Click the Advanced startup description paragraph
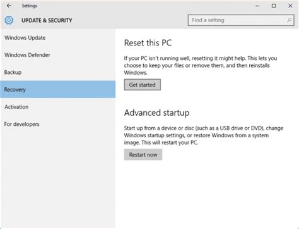 (x=204, y=135)
